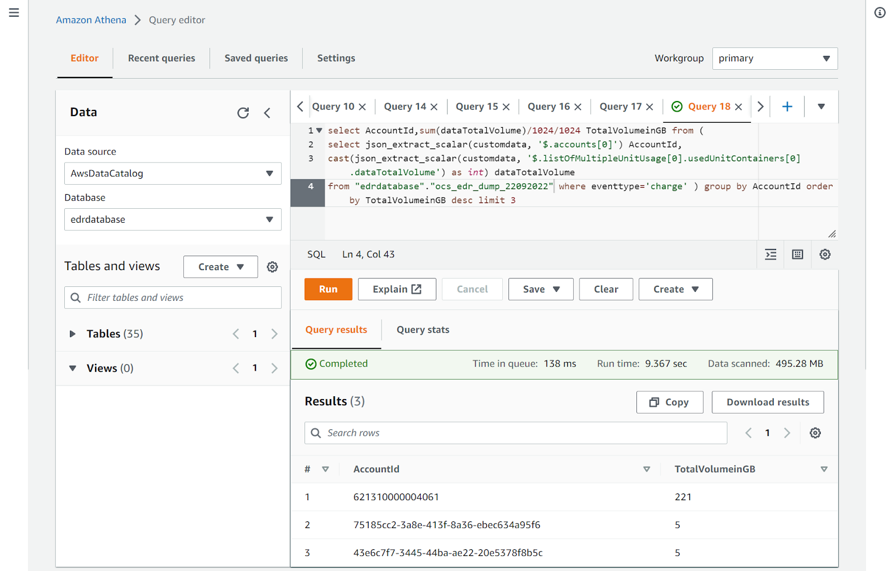
Task: Switch to the Saved queries tab
Action: 256,58
